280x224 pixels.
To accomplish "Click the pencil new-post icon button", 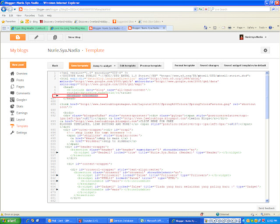I will pos(36,37).
